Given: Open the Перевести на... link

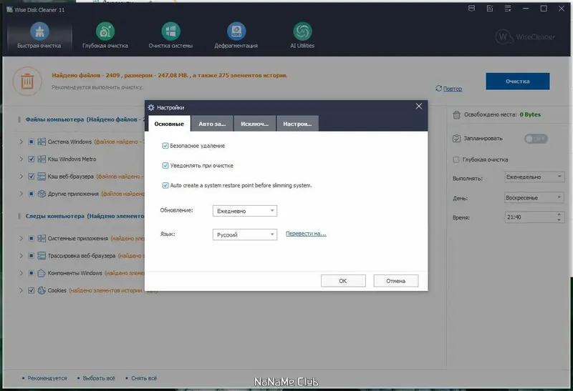Looking at the screenshot, I should point(306,234).
